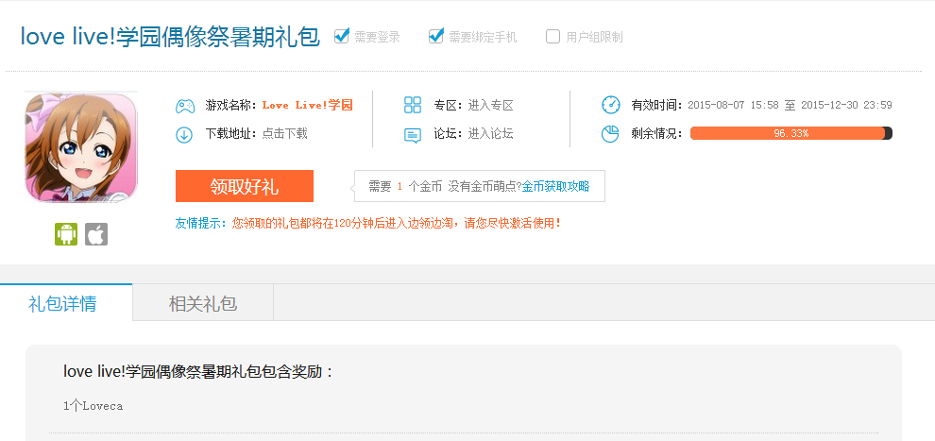This screenshot has width=935, height=441.
Task: Toggle the 需要登录 checkbox
Action: click(341, 36)
